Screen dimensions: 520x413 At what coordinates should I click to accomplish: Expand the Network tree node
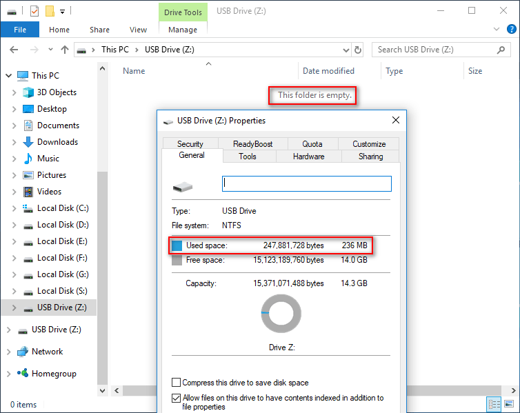pyautogui.click(x=9, y=352)
